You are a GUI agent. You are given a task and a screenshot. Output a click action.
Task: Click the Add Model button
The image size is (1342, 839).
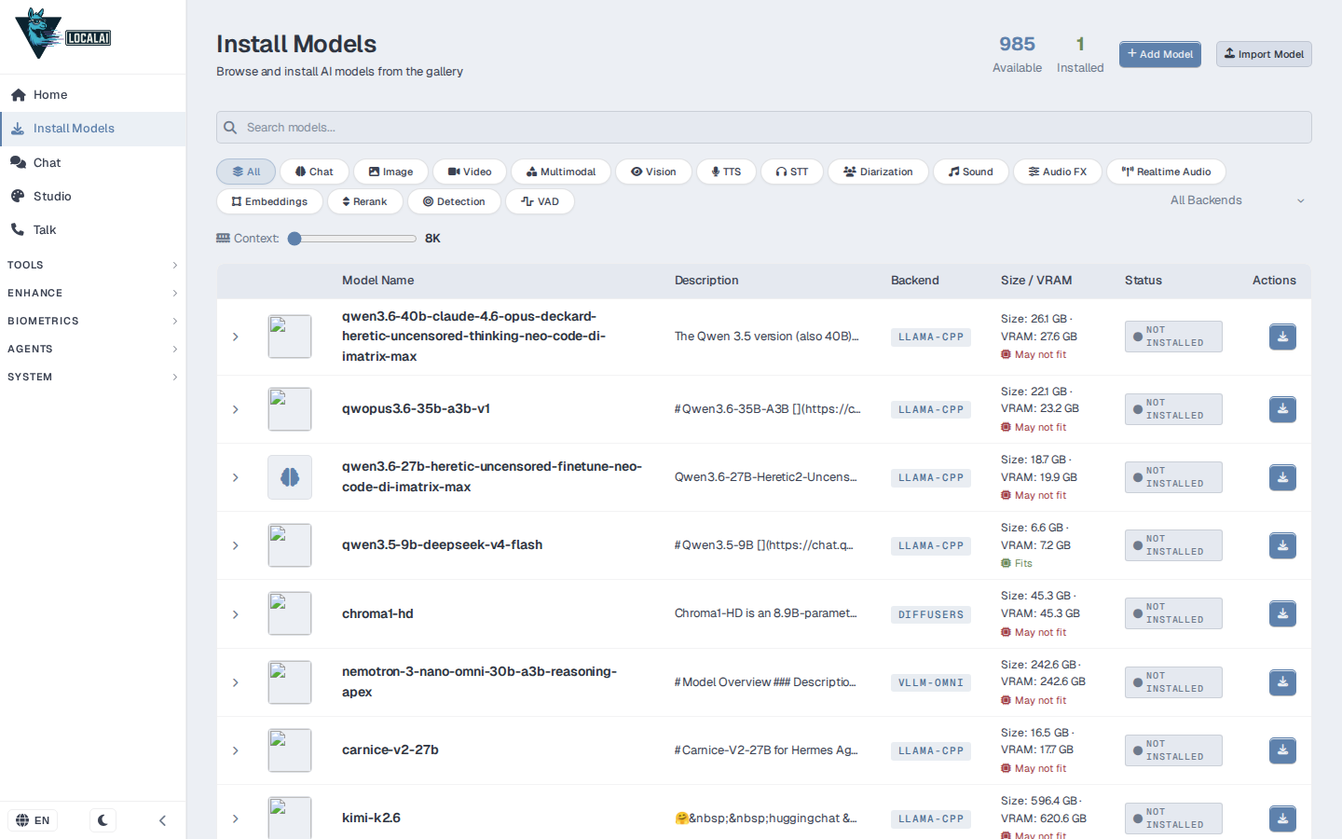point(1159,54)
